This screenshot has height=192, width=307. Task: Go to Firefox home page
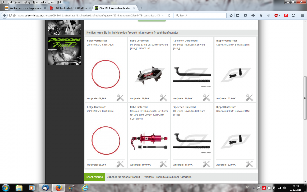[x=261, y=15]
